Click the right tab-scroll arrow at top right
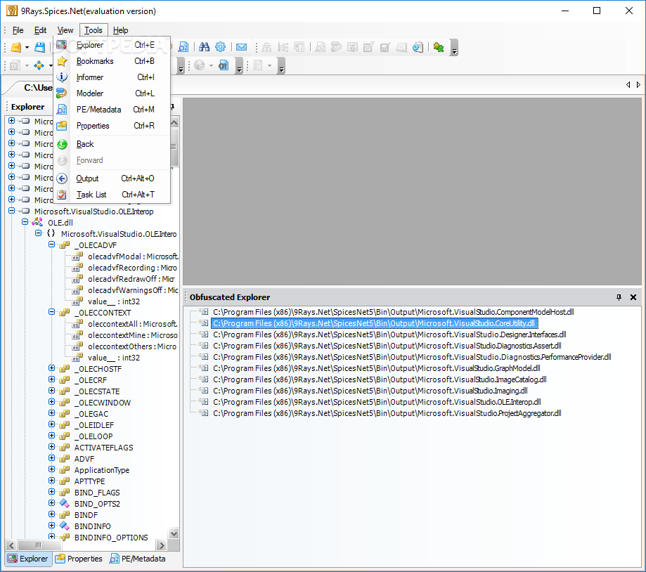The image size is (646, 572). click(638, 85)
